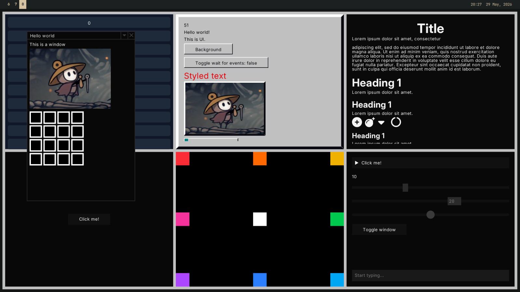The width and height of the screenshot is (520, 292).
Task: Click the framed image below Styled text
Action: (x=225, y=109)
